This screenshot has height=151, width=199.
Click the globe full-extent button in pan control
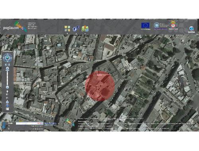8,58
